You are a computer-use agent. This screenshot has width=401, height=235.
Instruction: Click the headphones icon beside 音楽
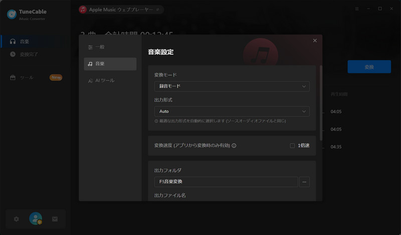pos(13,42)
